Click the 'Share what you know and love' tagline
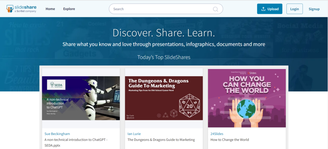Viewport: 328px width, 149px height. (x=164, y=44)
